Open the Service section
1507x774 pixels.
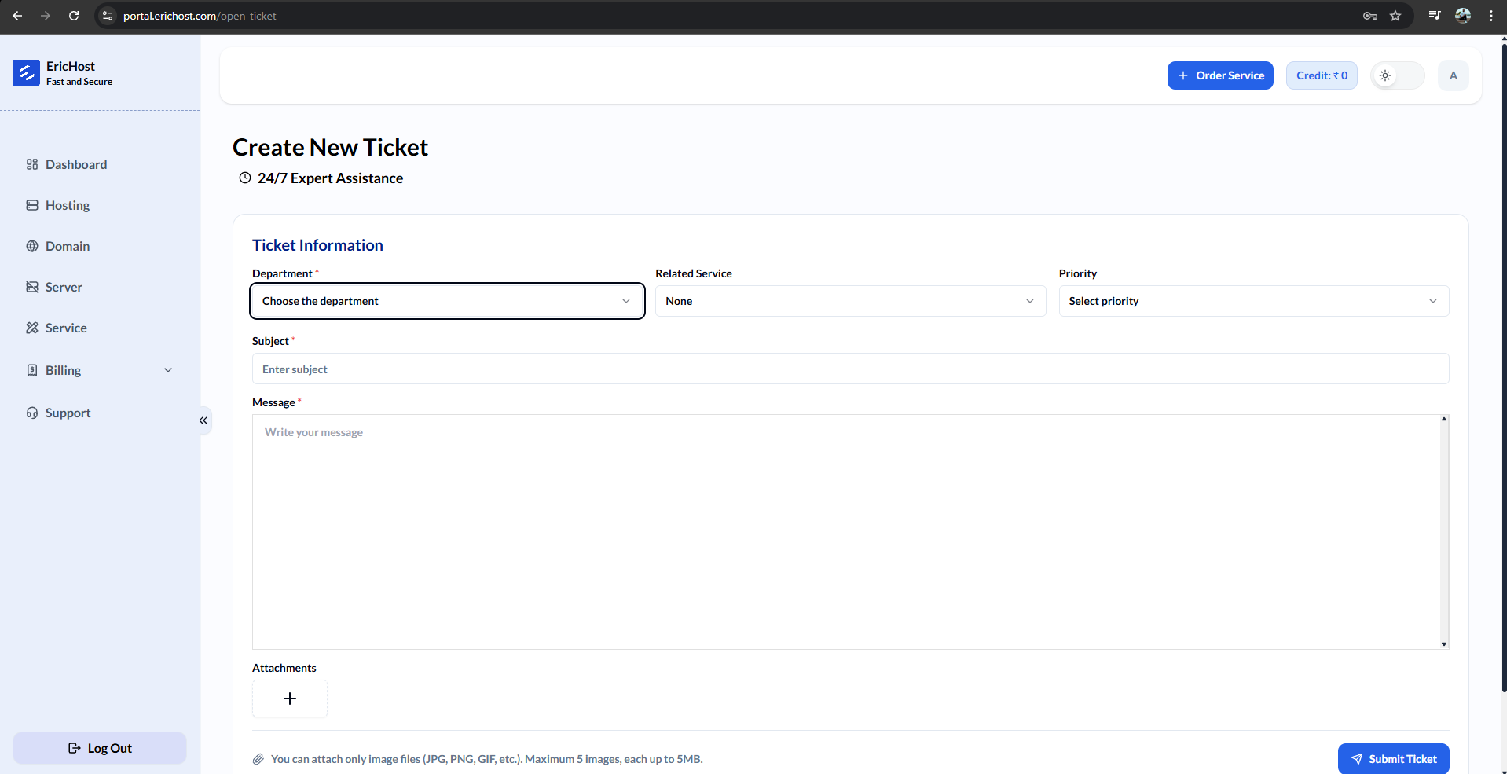click(65, 328)
